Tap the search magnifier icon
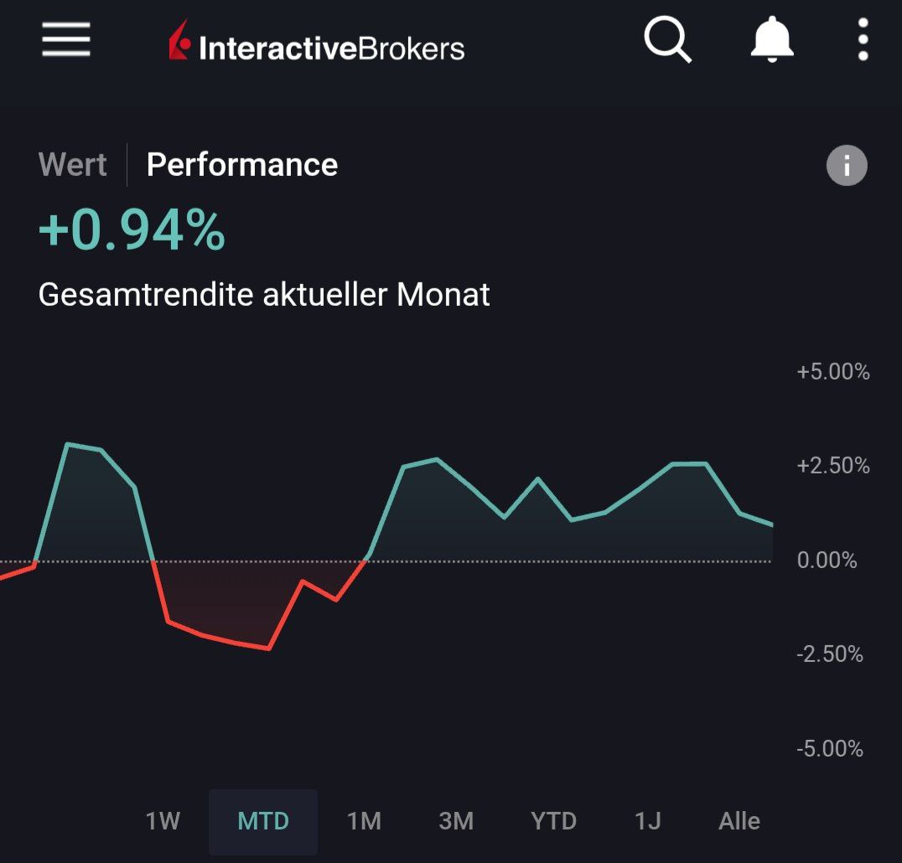This screenshot has width=902, height=863. click(667, 39)
